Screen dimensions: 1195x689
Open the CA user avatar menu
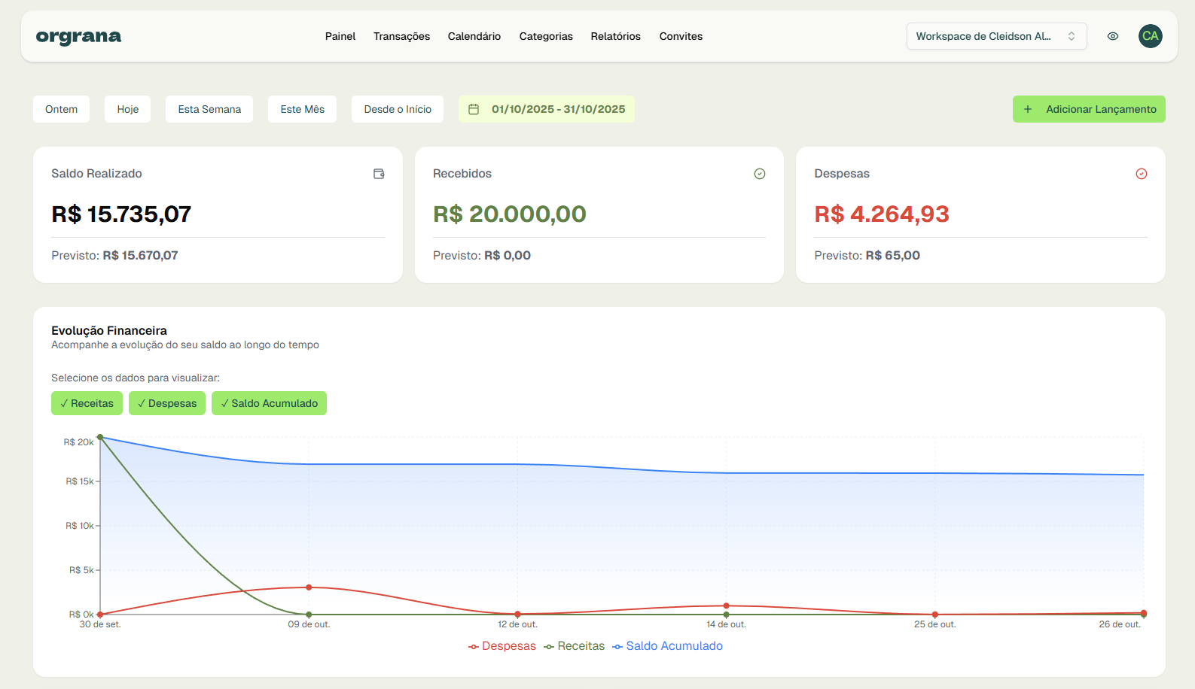[x=1150, y=36]
